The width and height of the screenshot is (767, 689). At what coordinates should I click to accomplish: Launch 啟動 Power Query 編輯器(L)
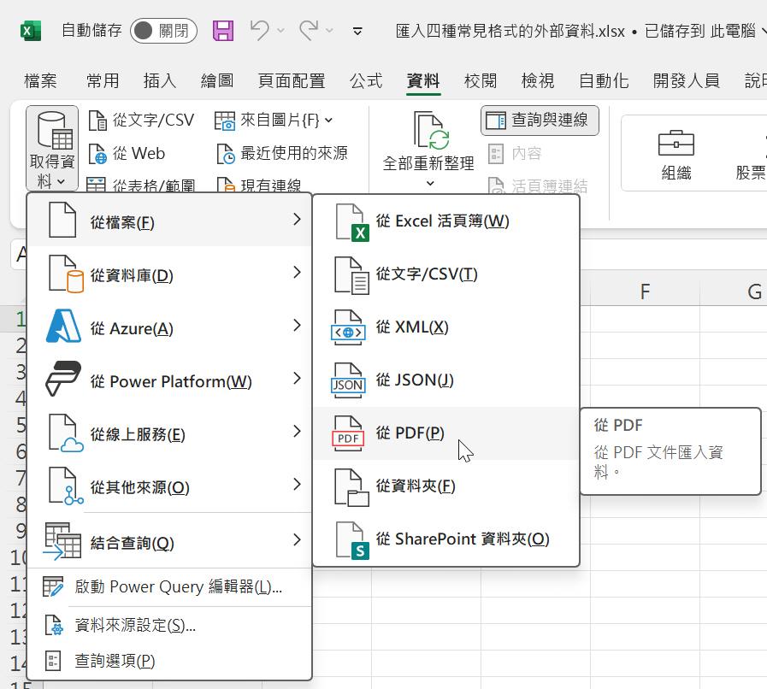(x=178, y=587)
